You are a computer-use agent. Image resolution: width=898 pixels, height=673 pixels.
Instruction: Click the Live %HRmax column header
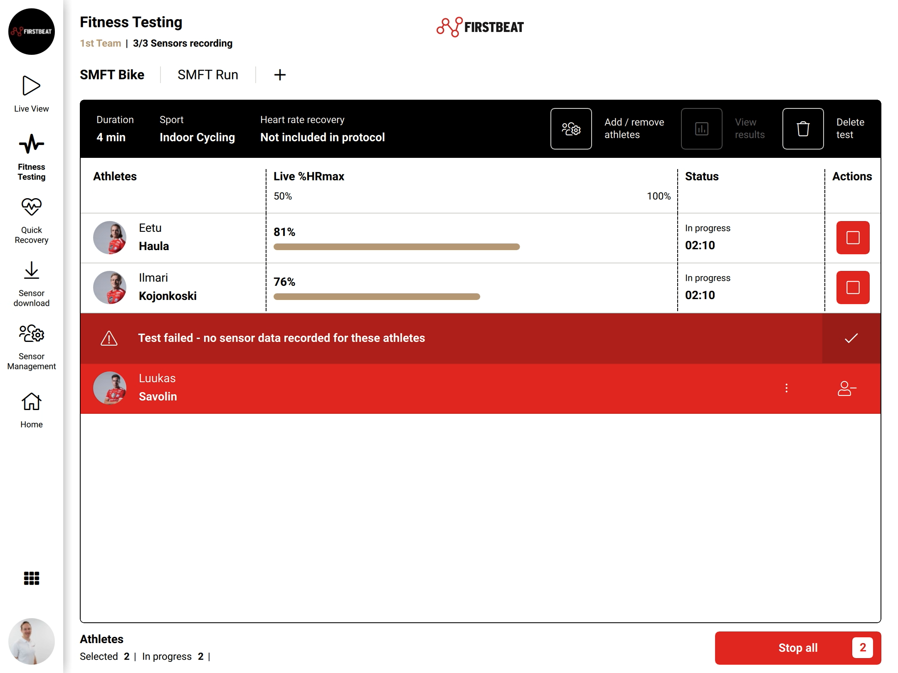pos(309,177)
